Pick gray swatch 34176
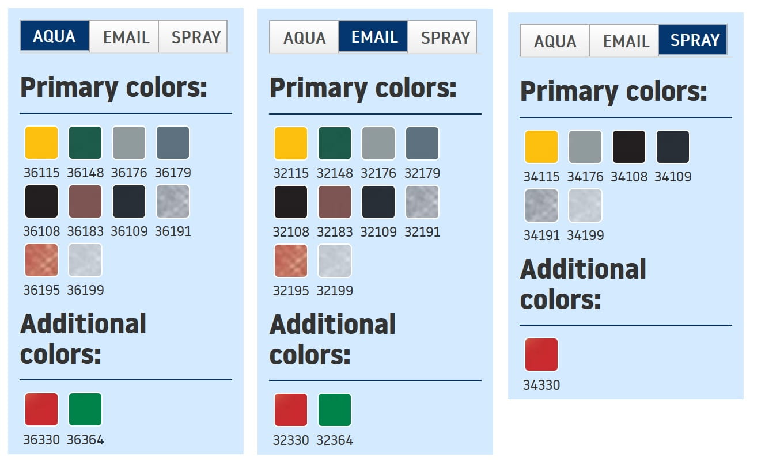Screen dimensions: 765x472 [x=585, y=147]
